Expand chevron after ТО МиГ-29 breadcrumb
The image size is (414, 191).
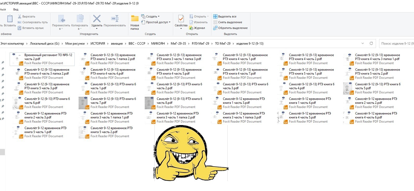(233, 44)
